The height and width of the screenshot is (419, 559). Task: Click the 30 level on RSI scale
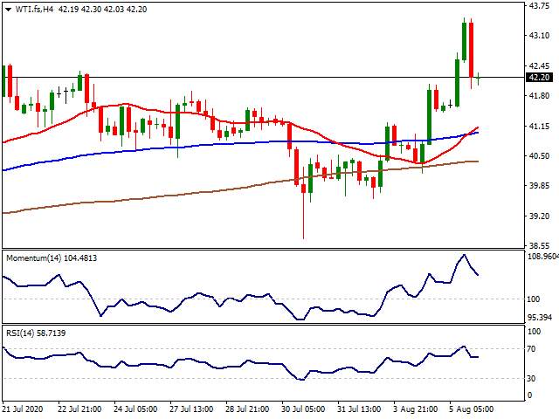pos(532,378)
